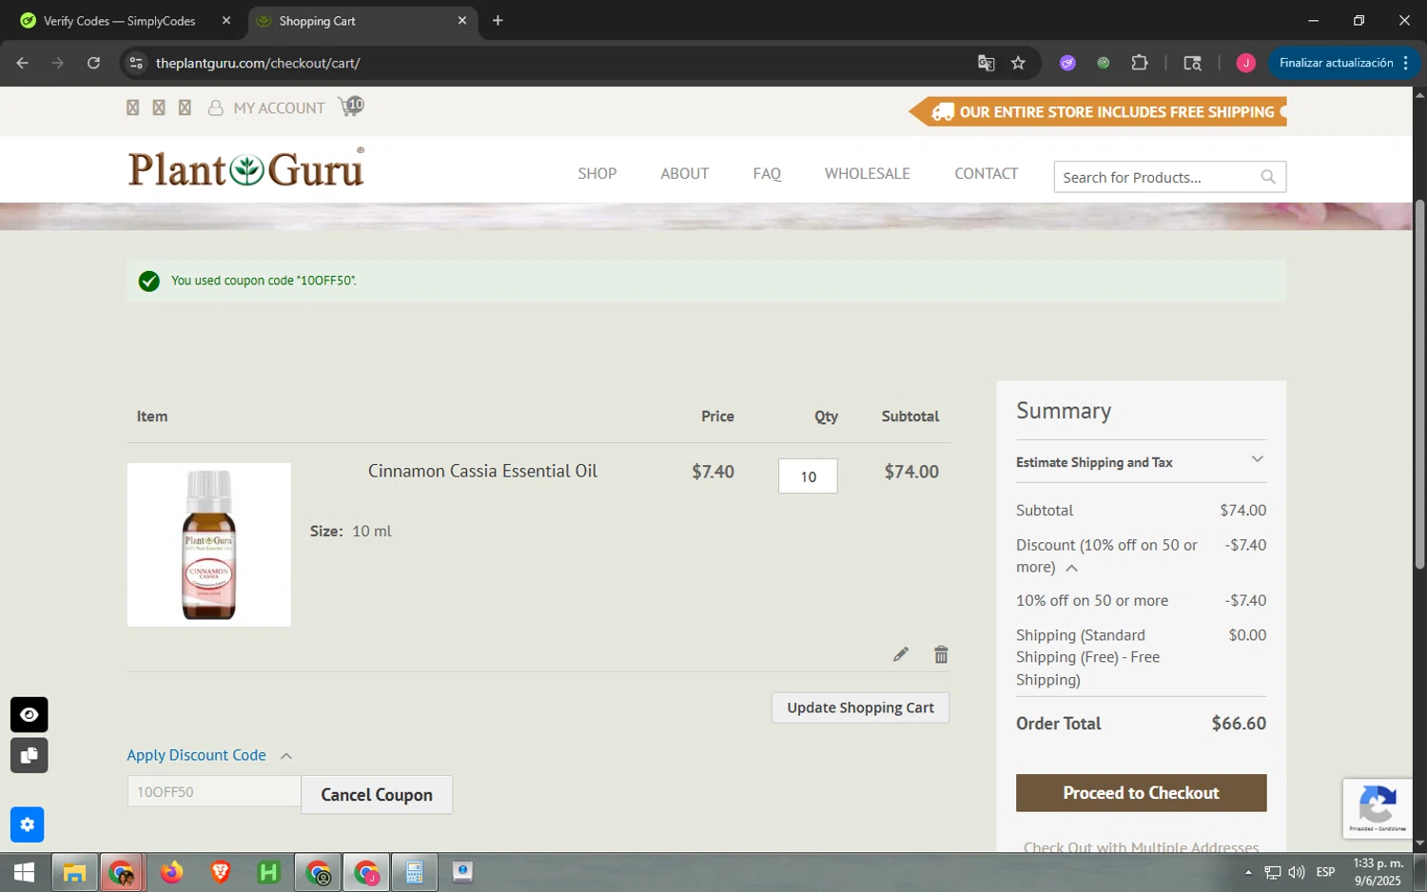Open the ABOUT page
The width and height of the screenshot is (1427, 892).
click(685, 173)
